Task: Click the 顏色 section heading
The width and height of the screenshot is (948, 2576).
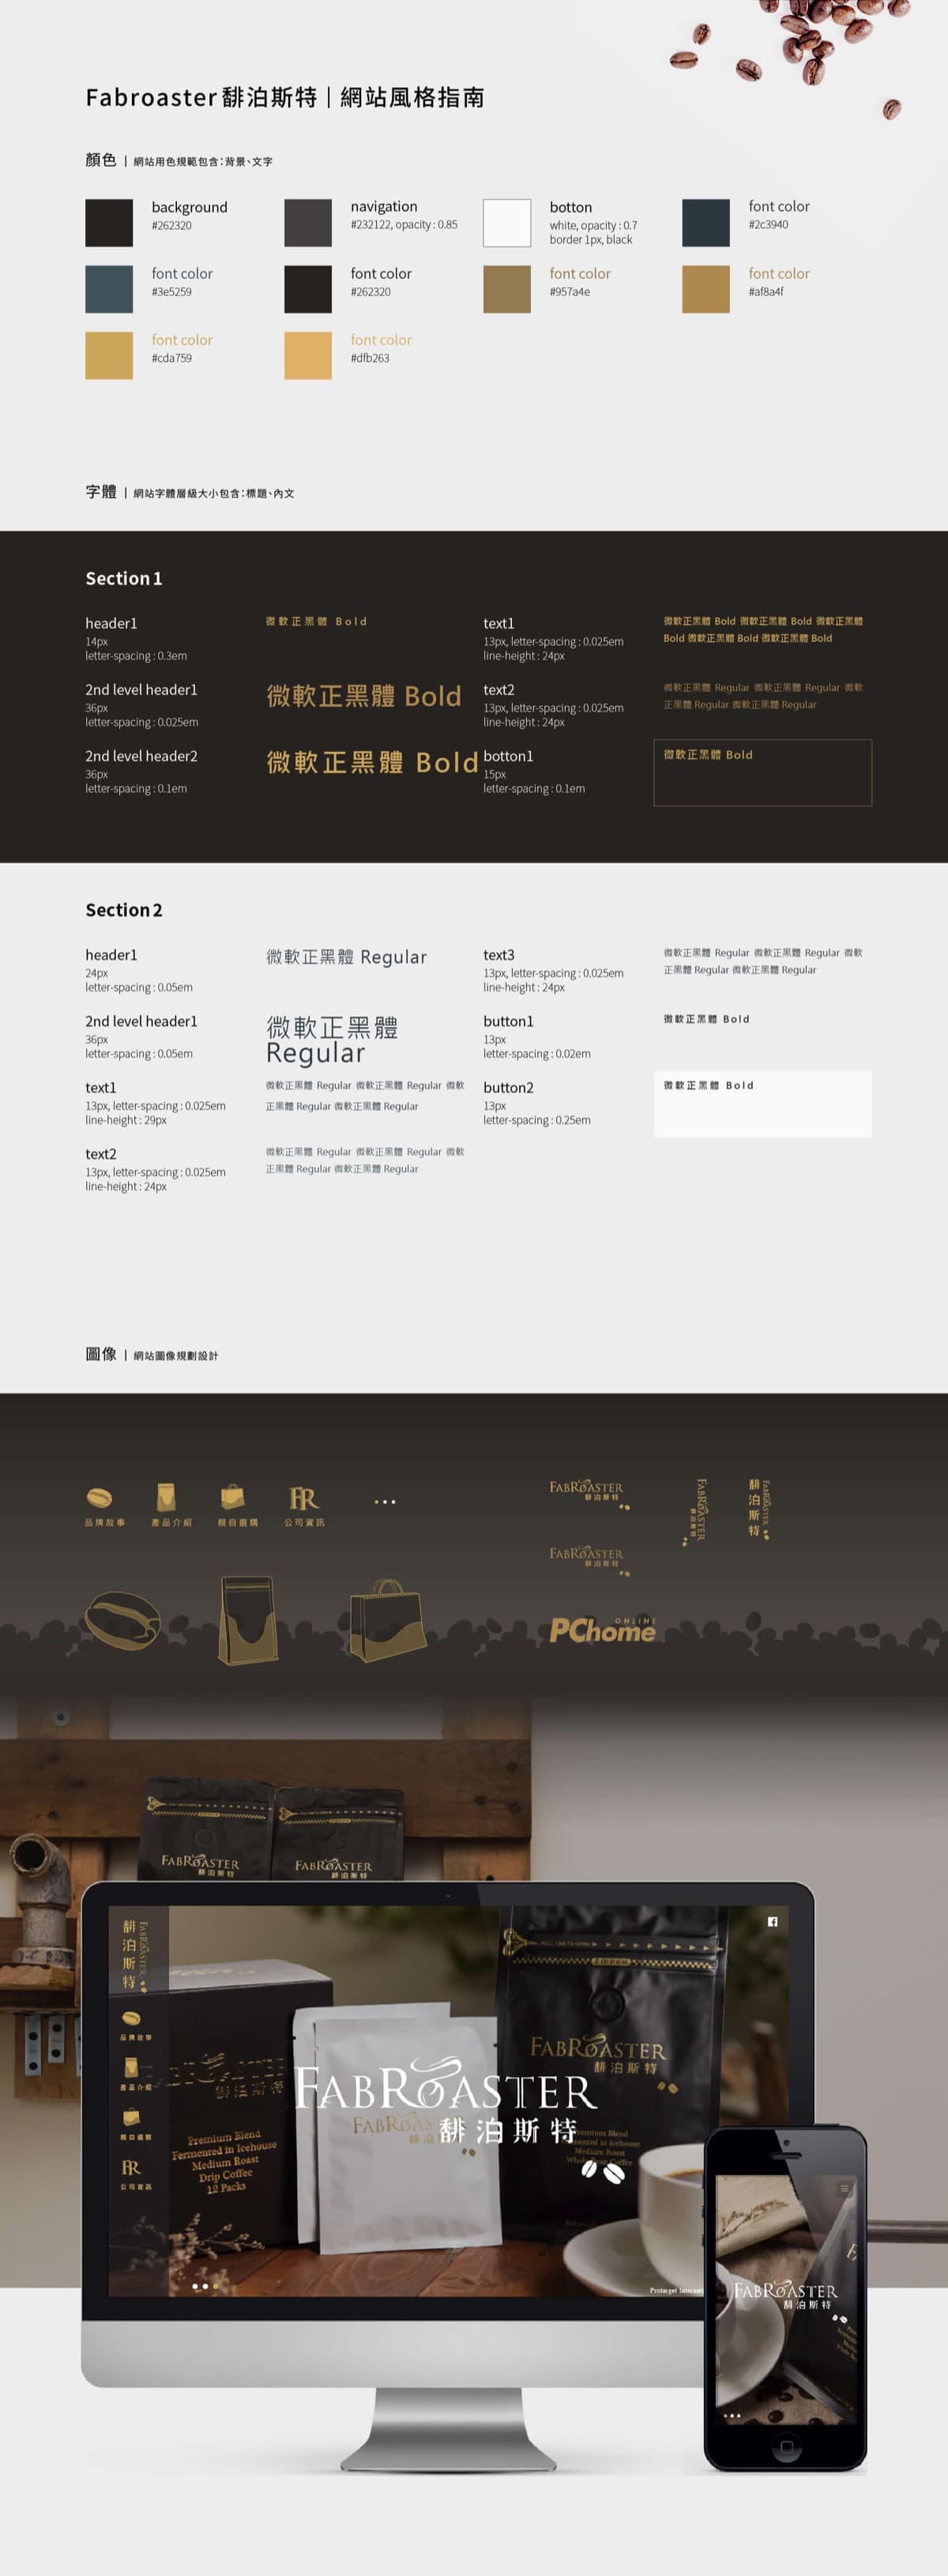Action: point(101,159)
